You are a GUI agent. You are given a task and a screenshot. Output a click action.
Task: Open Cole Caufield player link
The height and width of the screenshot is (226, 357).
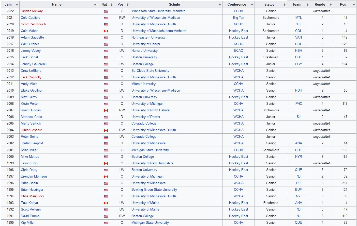[30, 18]
